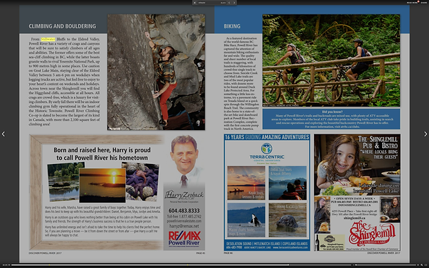The height and width of the screenshot is (268, 429).
Task: Click the RE/MAX Powell River logo
Action: 184,239
